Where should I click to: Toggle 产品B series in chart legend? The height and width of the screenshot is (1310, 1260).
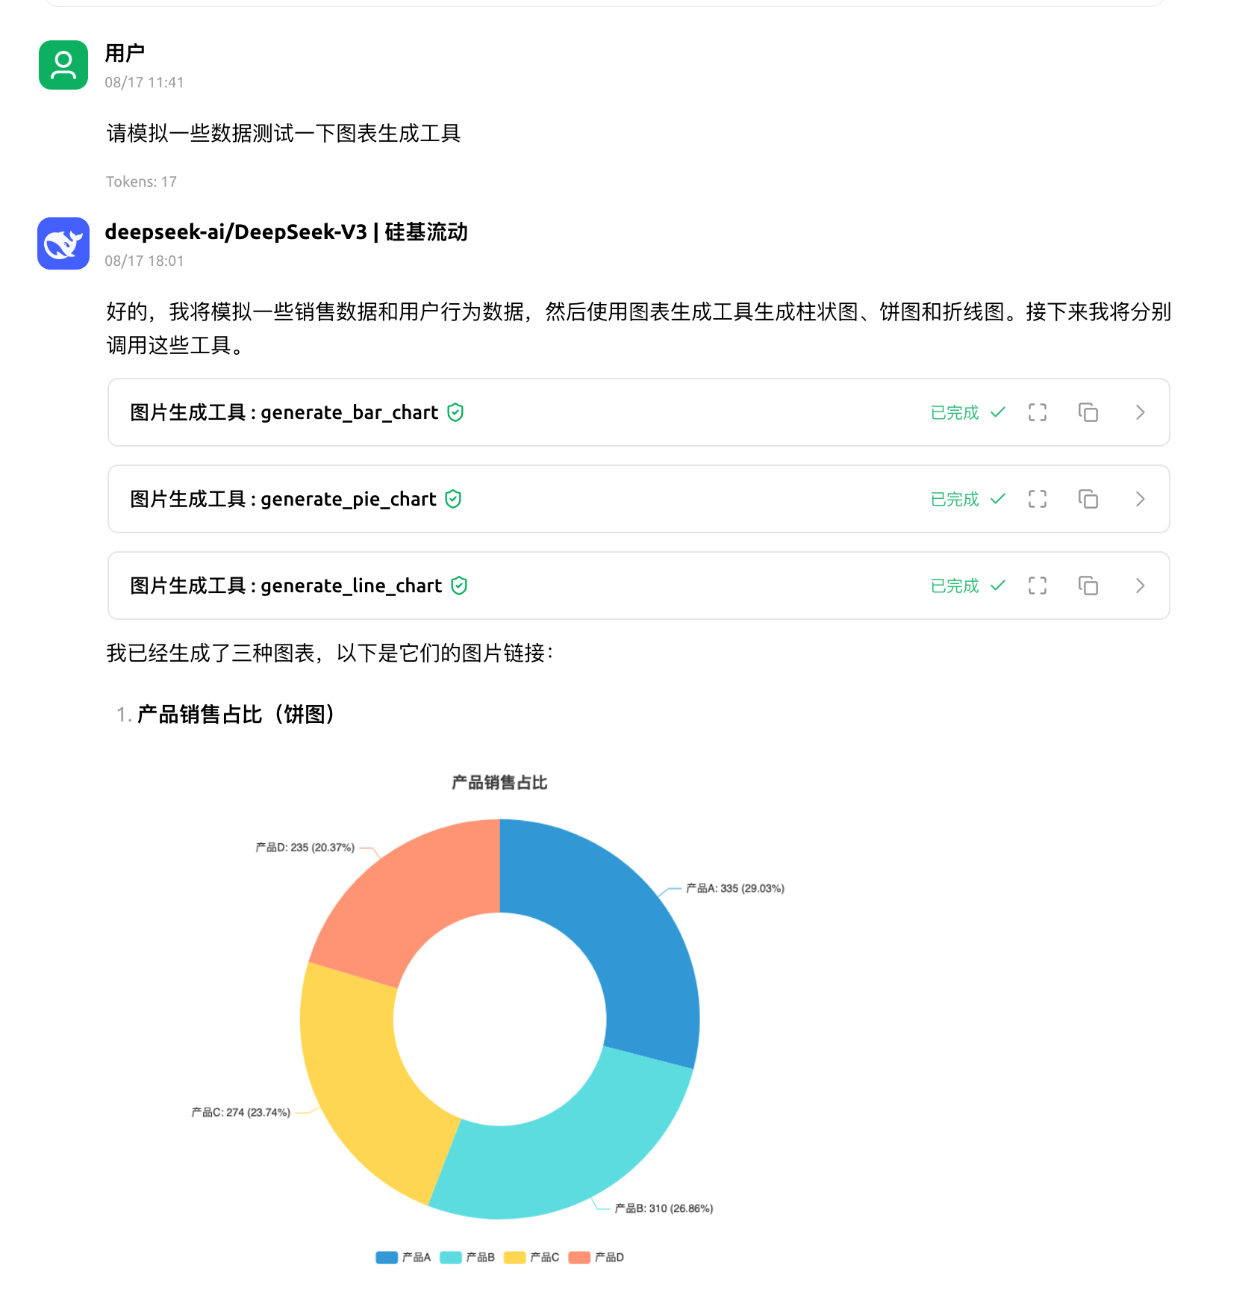(x=467, y=1257)
